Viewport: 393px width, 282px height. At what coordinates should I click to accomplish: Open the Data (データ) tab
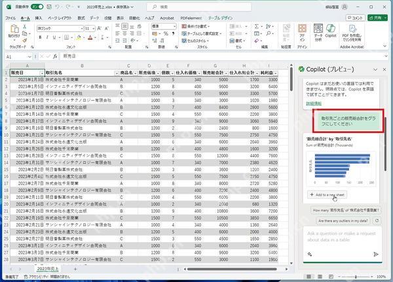[94, 18]
